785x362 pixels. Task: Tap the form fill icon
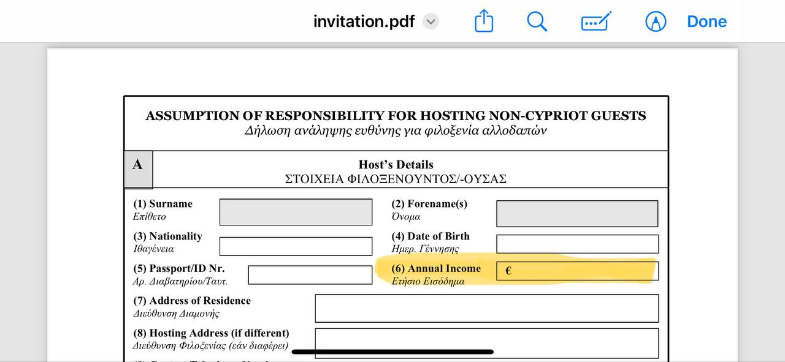click(x=595, y=22)
